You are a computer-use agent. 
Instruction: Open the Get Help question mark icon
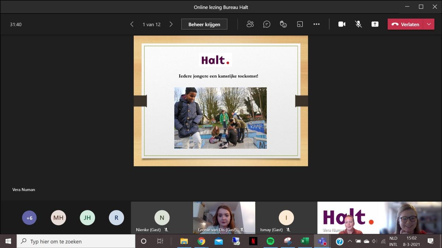click(340, 241)
